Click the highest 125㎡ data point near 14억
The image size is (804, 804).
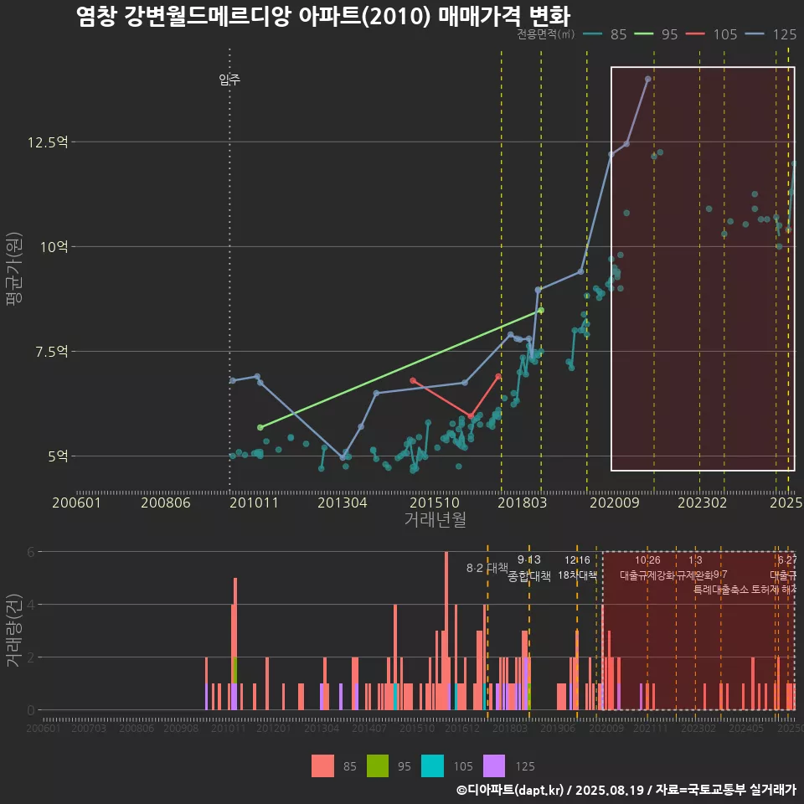coord(648,79)
